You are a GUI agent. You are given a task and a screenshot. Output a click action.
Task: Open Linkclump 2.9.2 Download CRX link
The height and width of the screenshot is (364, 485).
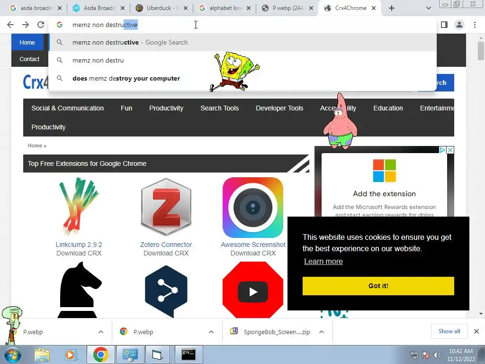[x=79, y=248]
